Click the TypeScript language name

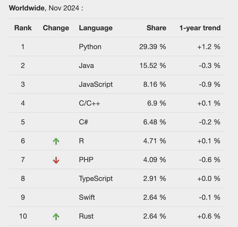[x=96, y=179]
